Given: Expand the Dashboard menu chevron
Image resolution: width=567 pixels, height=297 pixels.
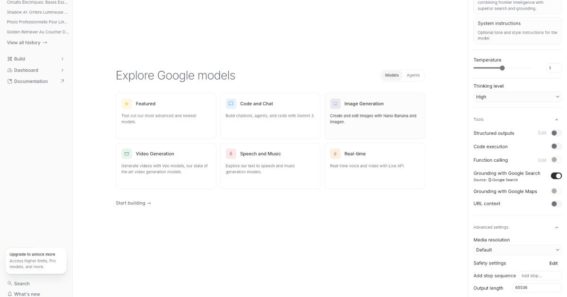Looking at the screenshot, I should (62, 70).
